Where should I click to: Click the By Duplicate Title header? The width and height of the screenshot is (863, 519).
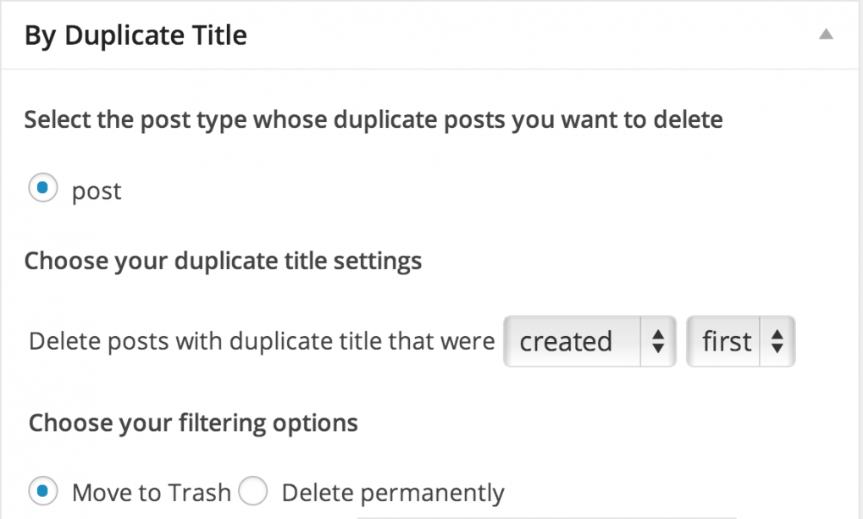[136, 35]
